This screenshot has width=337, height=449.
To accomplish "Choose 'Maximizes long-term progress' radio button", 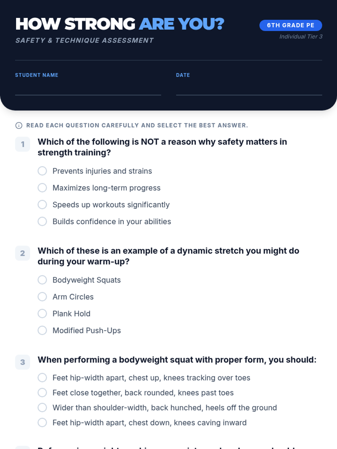I will (x=42, y=188).
